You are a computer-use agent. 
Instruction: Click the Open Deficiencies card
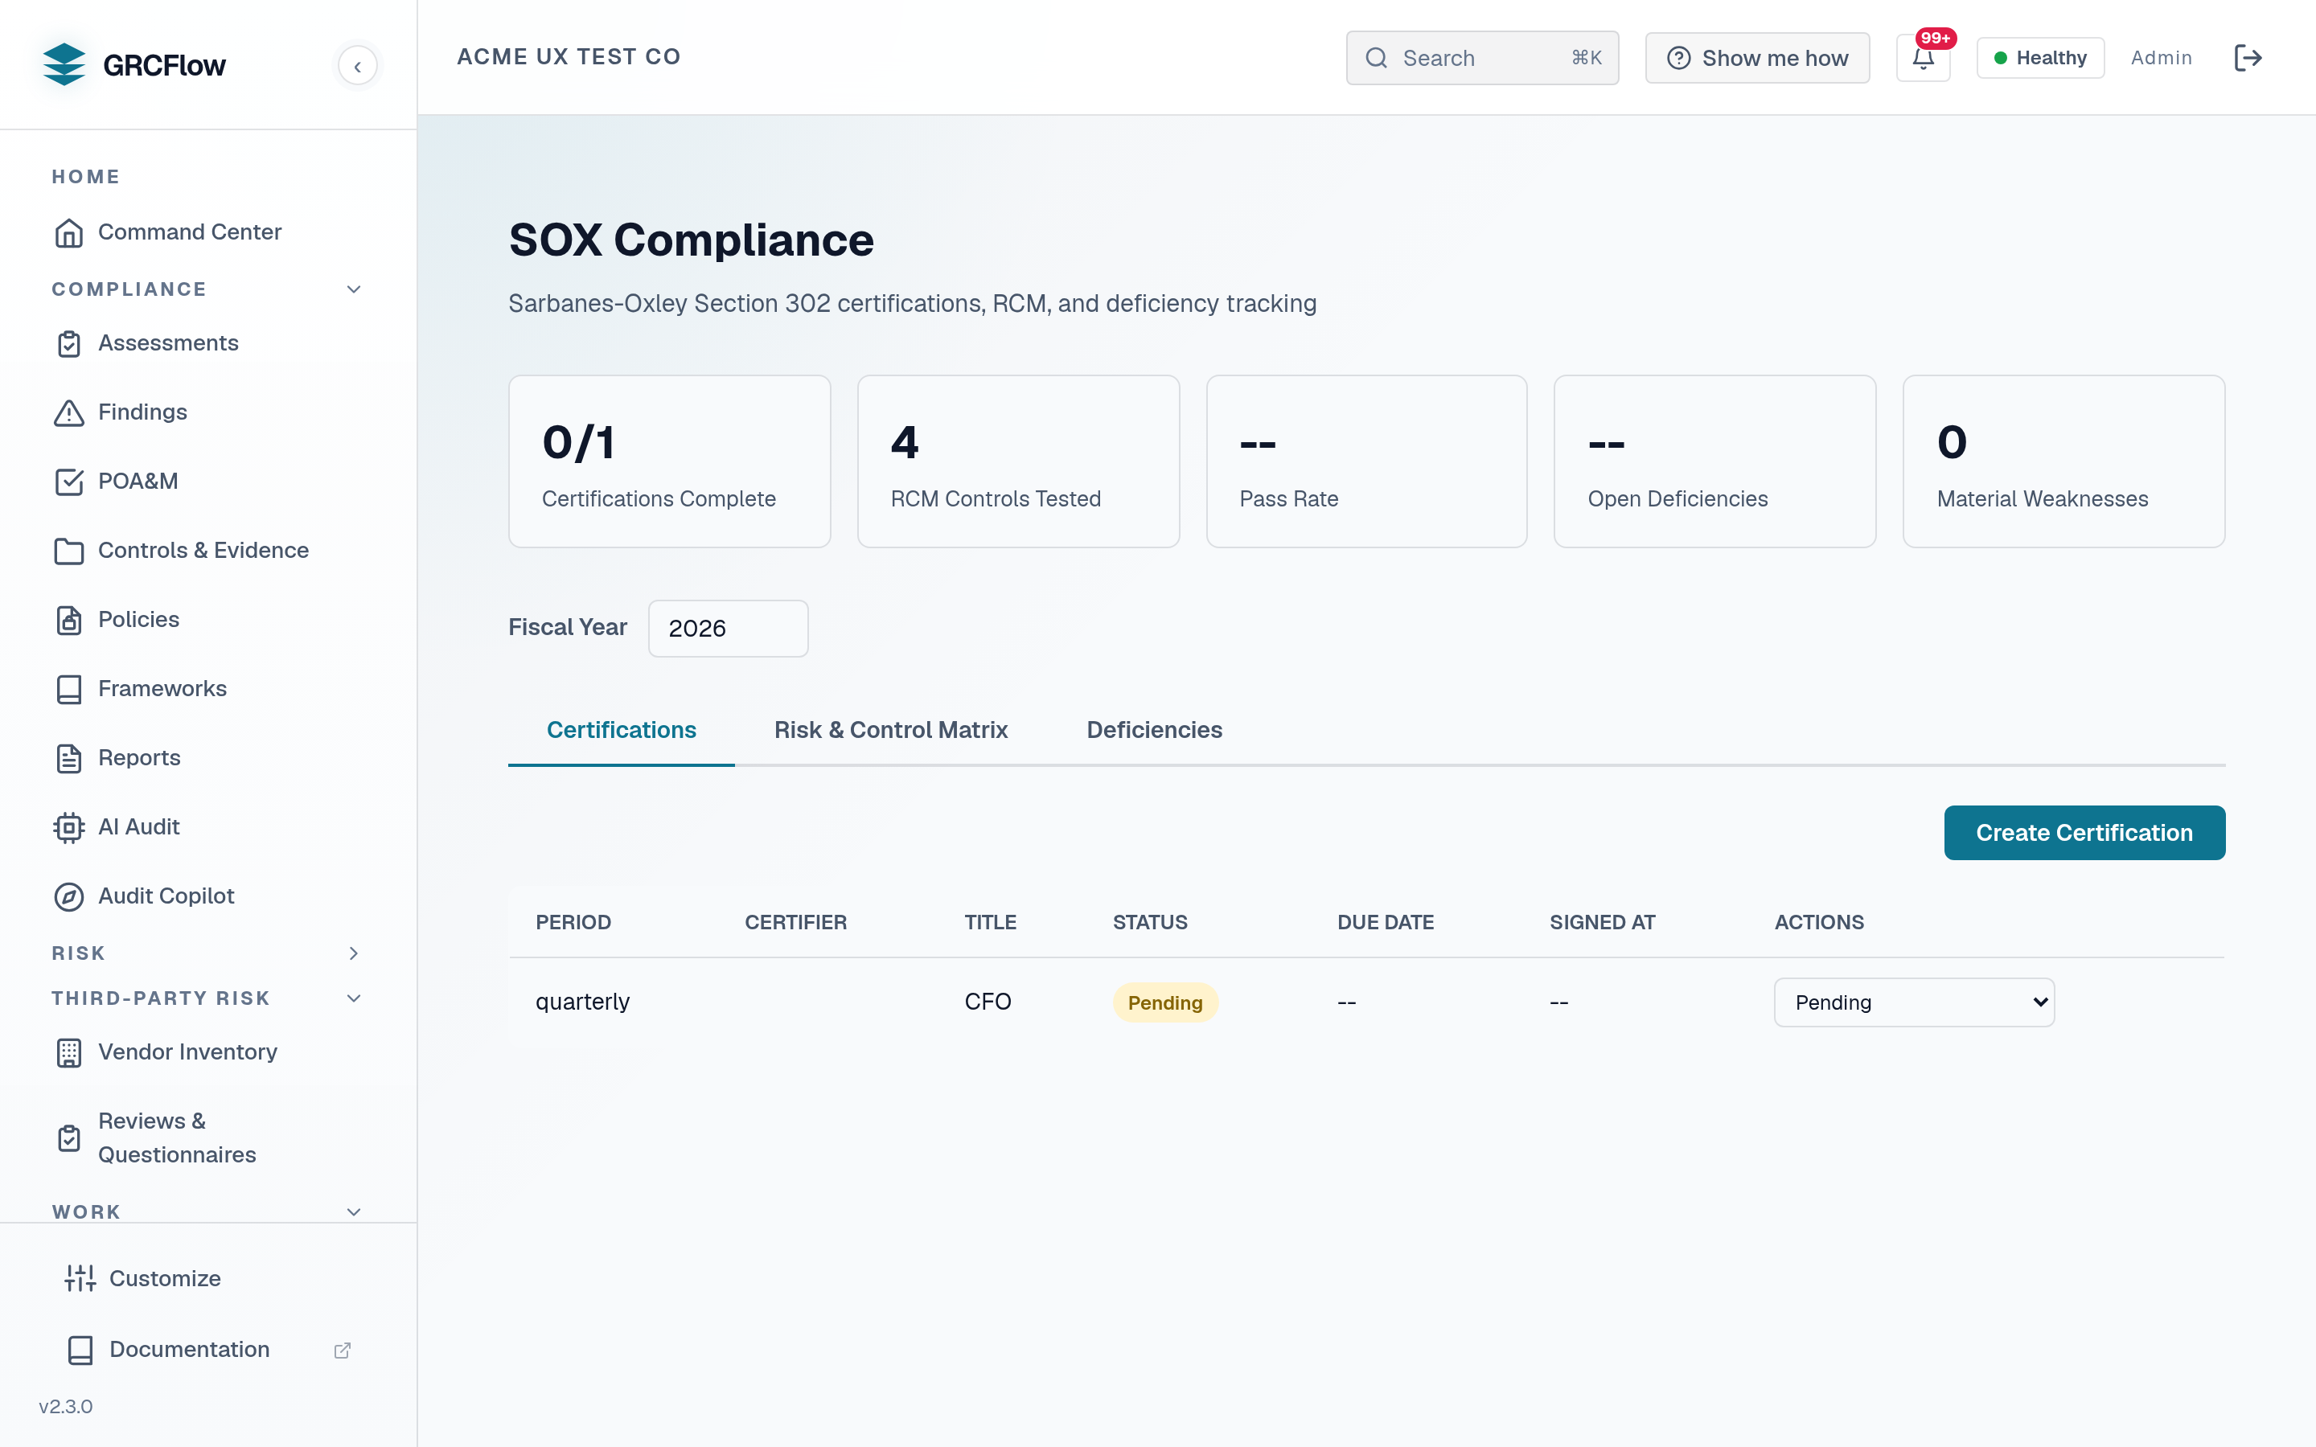pyautogui.click(x=1715, y=461)
